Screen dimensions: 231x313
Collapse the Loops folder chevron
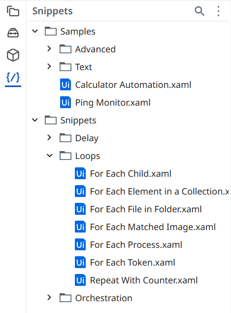[50, 156]
